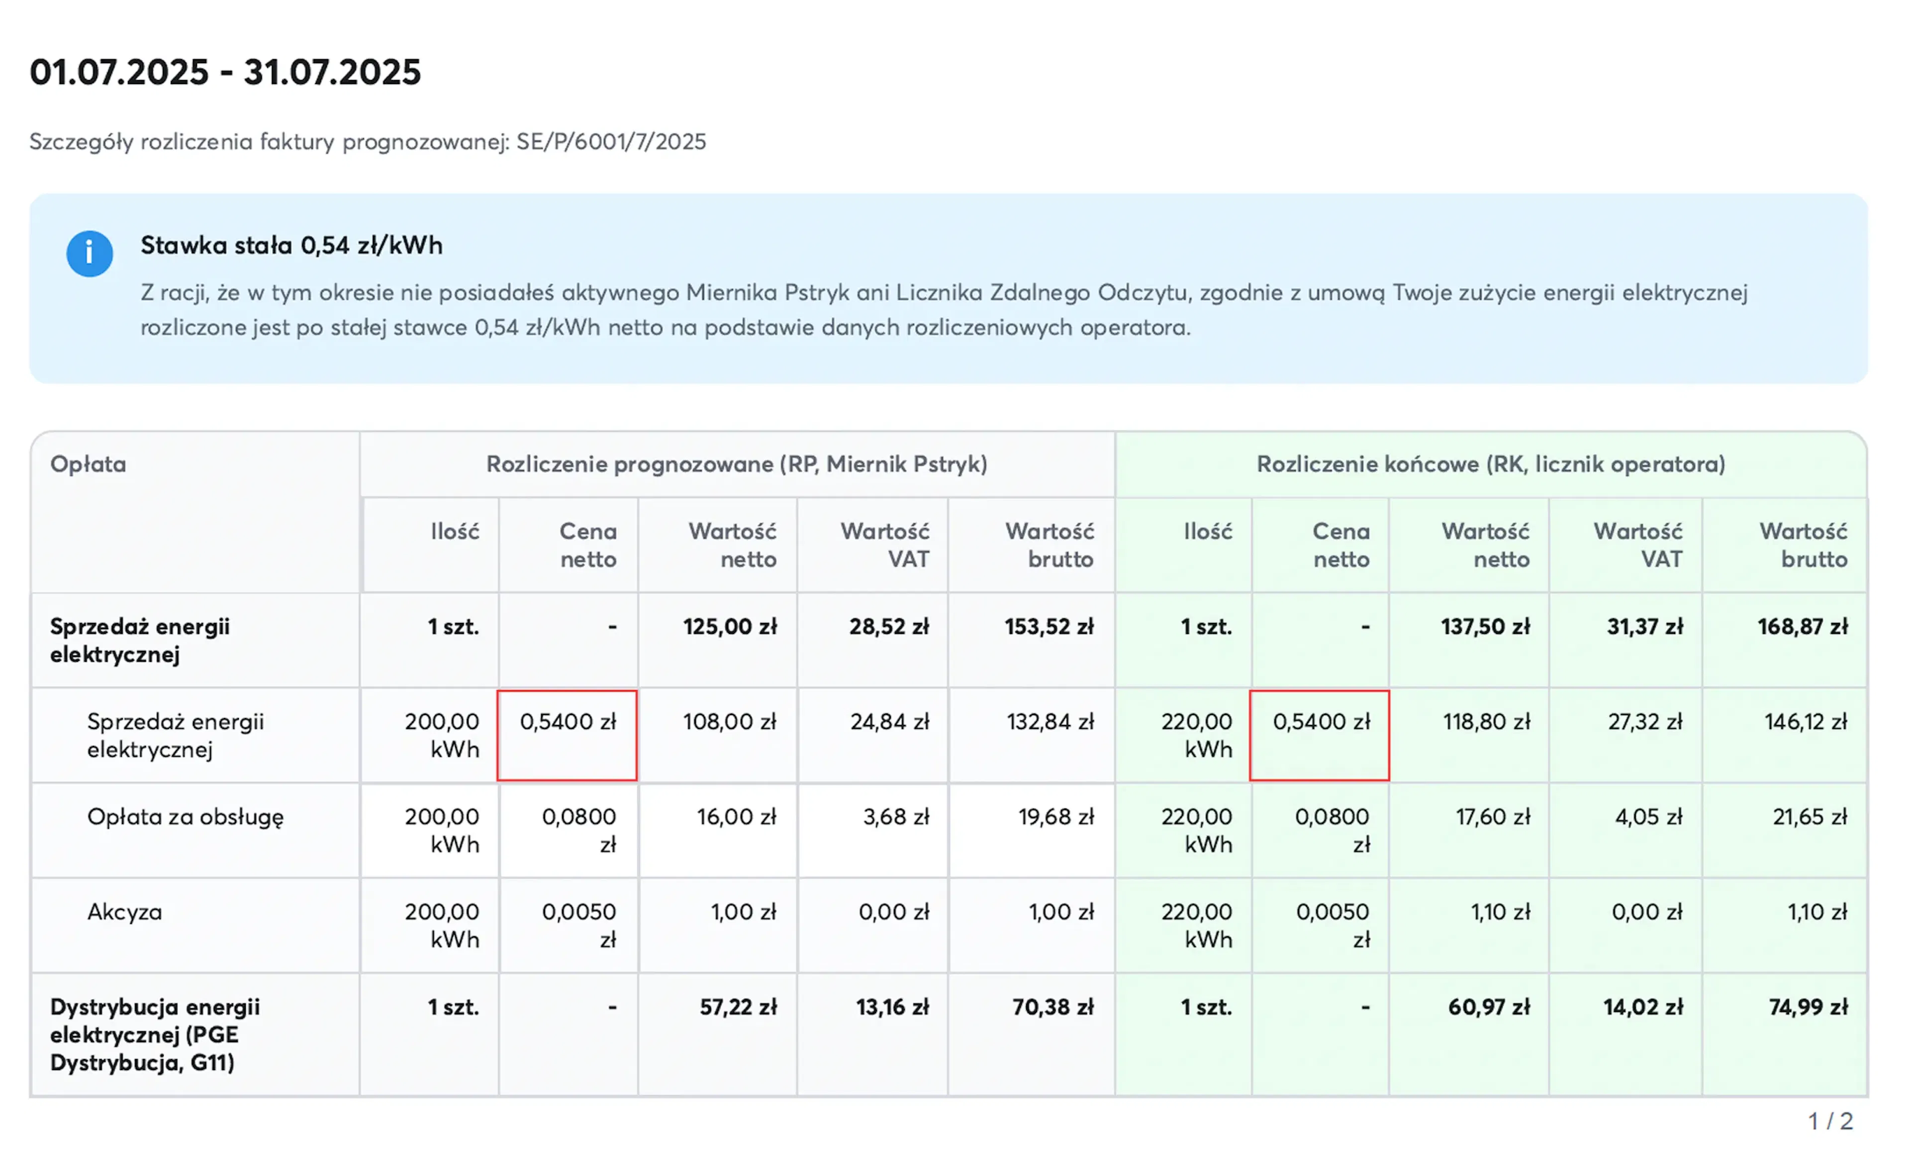
Task: Click invoice number SE/P/6001/7/2025 text
Action: tap(611, 142)
